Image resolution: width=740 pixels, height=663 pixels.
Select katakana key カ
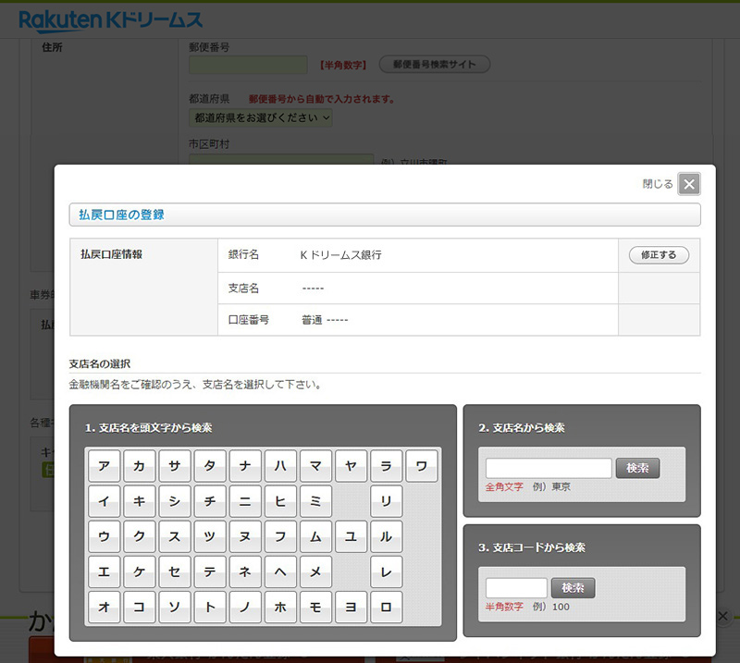(140, 466)
